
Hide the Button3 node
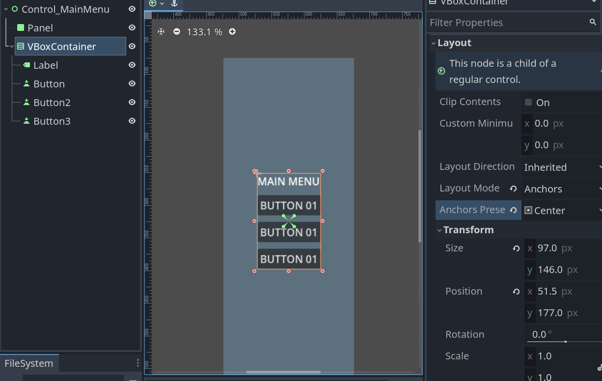(x=132, y=121)
